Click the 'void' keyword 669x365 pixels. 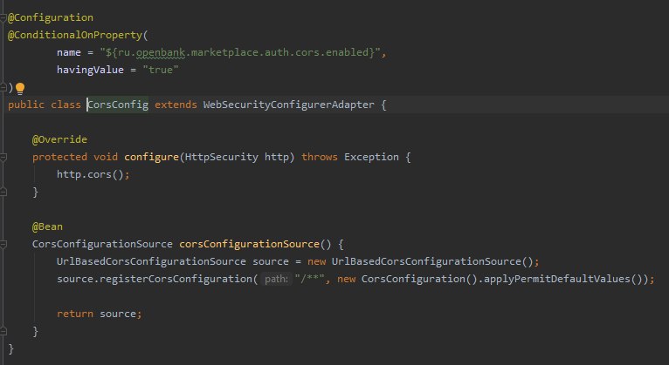coord(106,157)
